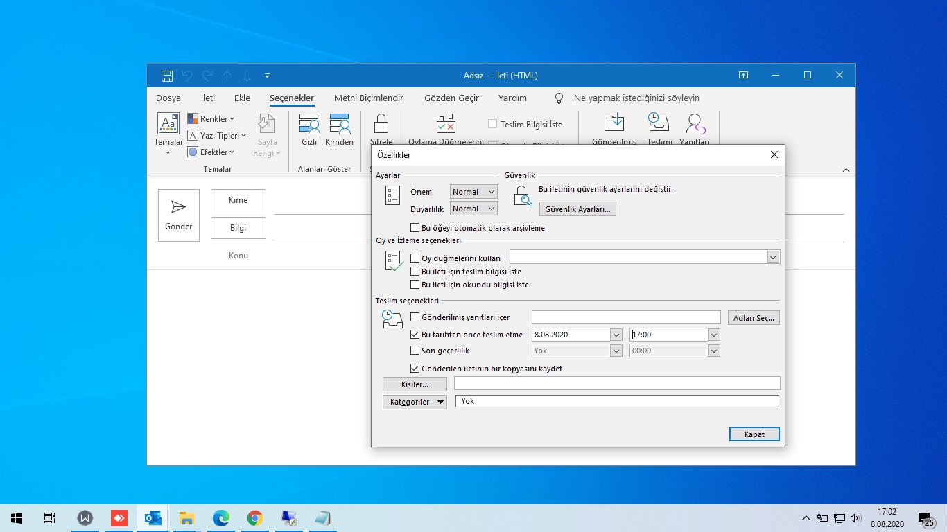Viewport: 947px width, 532px height.
Task: Switch to the Metni Biçimlendir tab
Action: tap(369, 98)
